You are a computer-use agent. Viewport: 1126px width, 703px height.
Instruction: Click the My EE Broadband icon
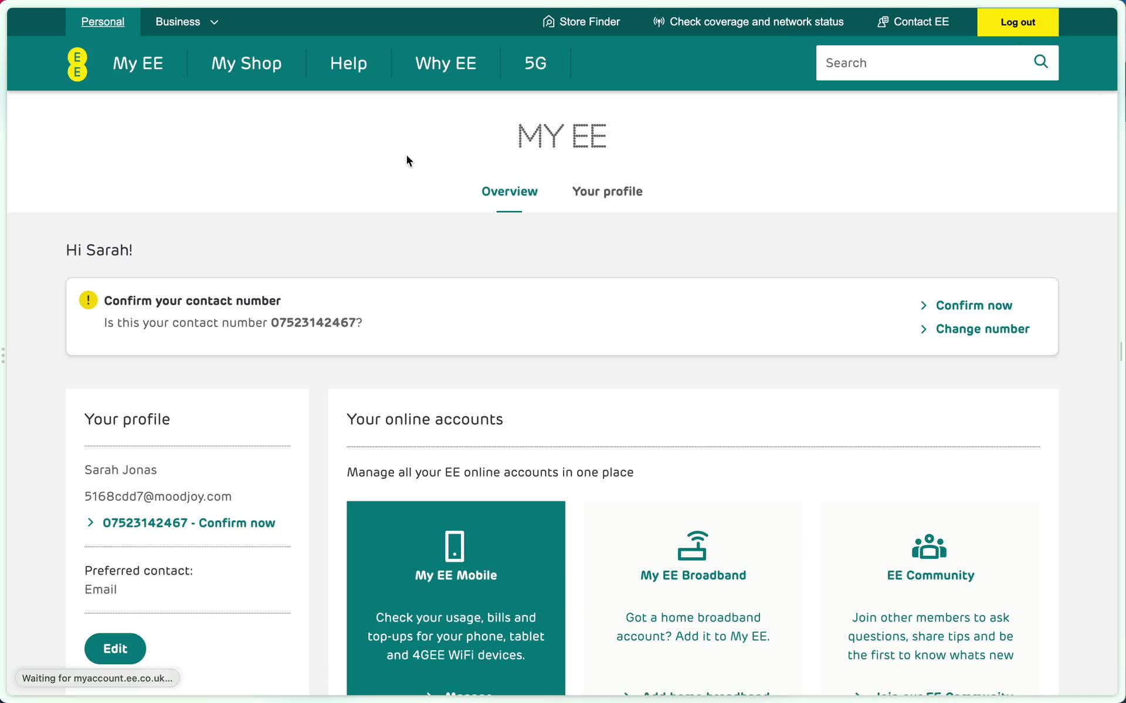(x=692, y=545)
